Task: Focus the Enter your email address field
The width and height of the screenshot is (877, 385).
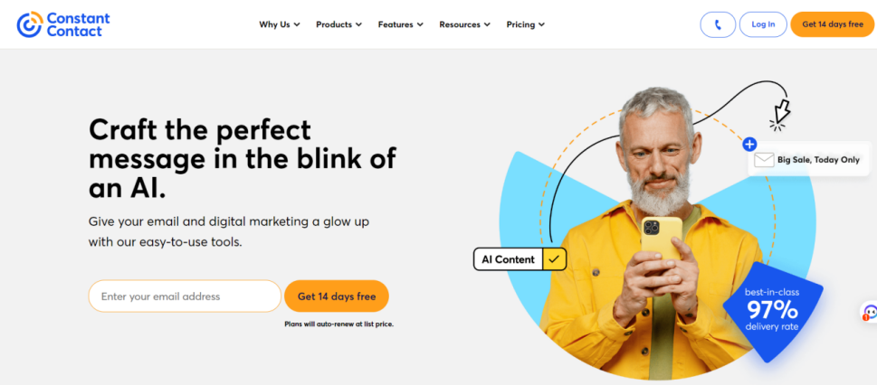Action: [x=185, y=296]
